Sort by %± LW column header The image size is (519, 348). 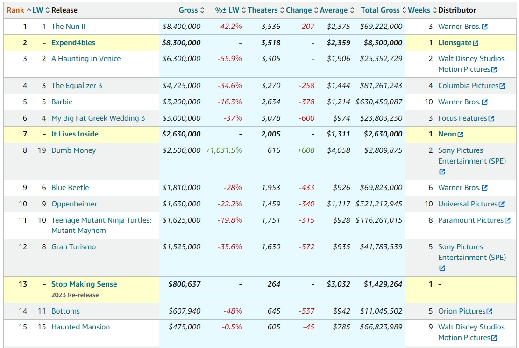pos(230,10)
